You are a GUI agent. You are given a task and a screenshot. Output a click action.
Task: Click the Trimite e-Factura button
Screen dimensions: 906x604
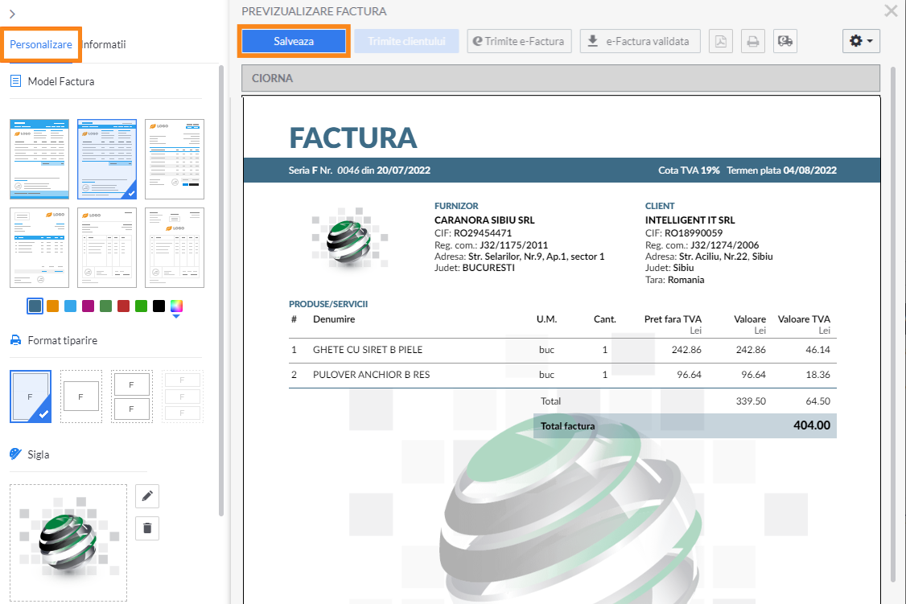(519, 41)
